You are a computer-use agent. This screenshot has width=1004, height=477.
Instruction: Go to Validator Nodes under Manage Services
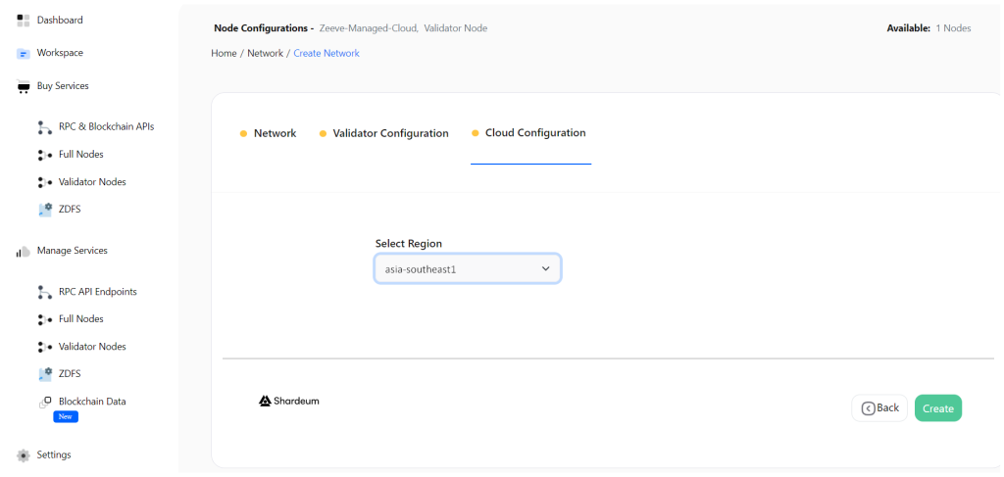click(x=92, y=346)
